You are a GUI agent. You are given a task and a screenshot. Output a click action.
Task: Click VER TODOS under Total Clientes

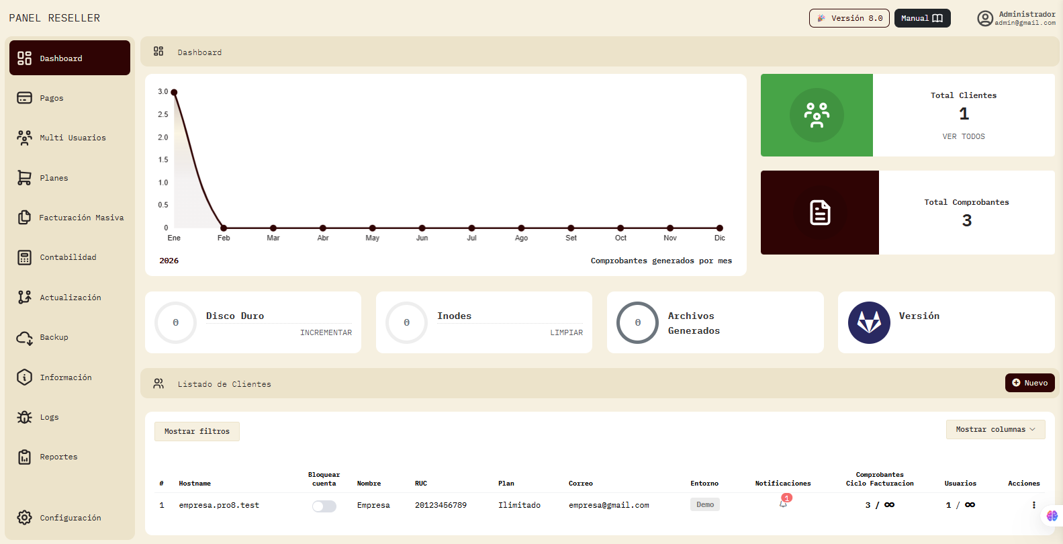click(x=963, y=136)
